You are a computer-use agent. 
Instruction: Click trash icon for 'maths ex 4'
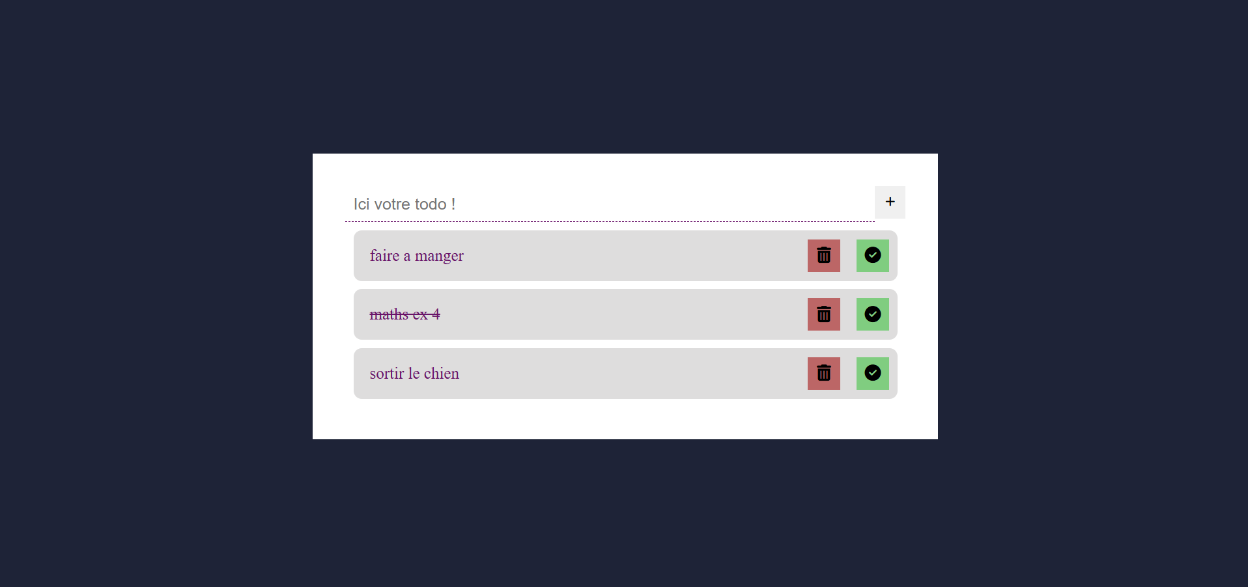coord(823,314)
